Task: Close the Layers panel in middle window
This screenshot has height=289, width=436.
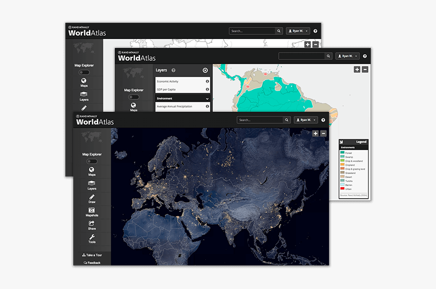Action: click(205, 70)
